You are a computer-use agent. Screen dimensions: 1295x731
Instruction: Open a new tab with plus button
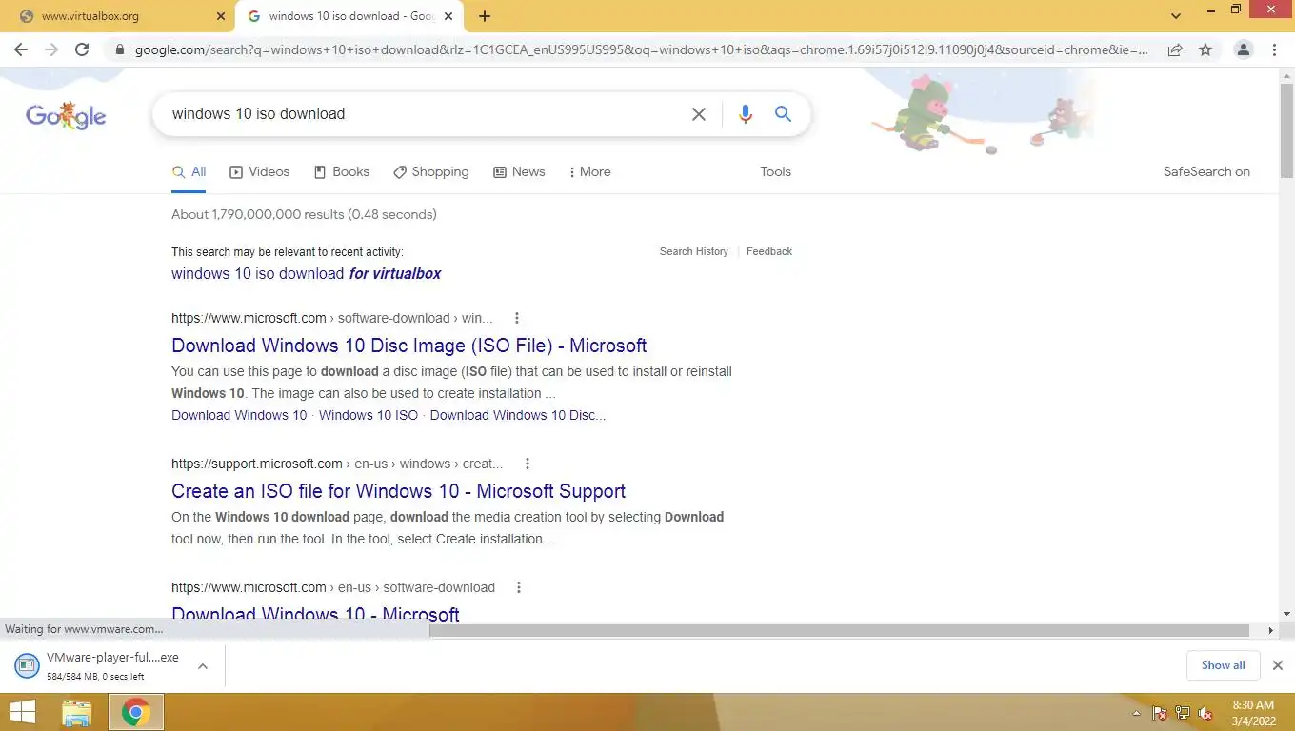click(x=485, y=16)
